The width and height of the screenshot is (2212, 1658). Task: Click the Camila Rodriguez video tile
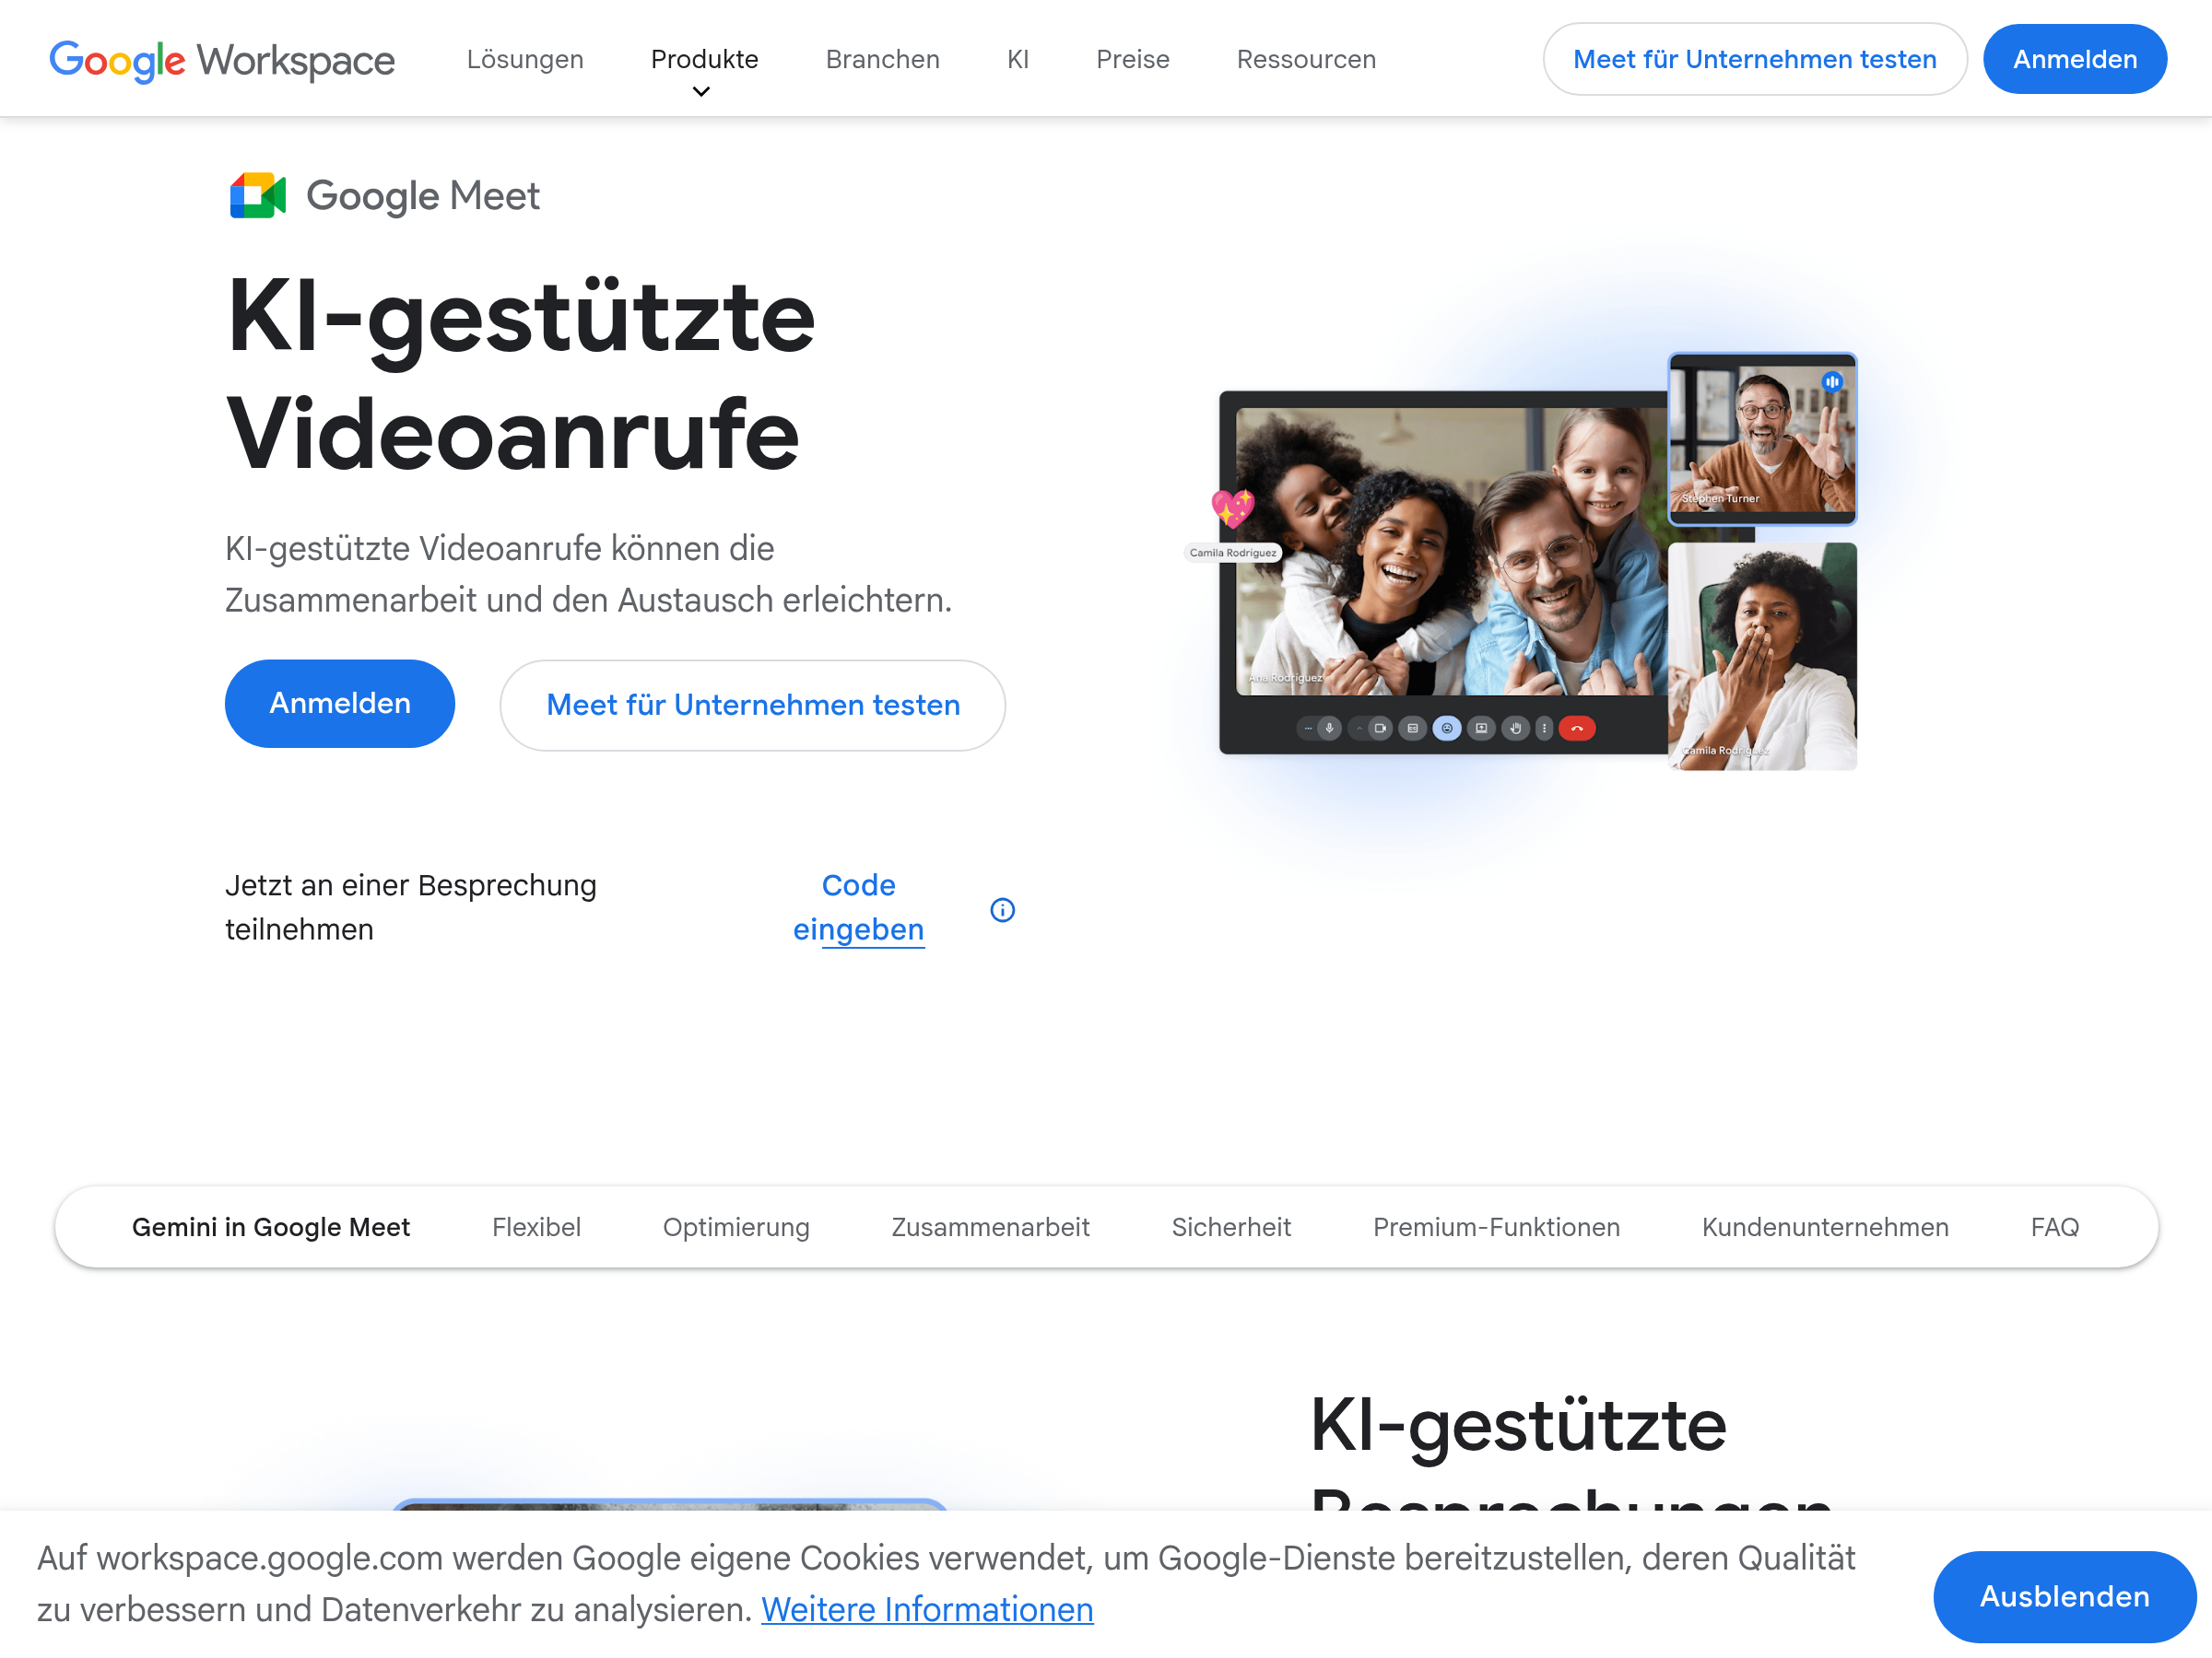(1762, 656)
